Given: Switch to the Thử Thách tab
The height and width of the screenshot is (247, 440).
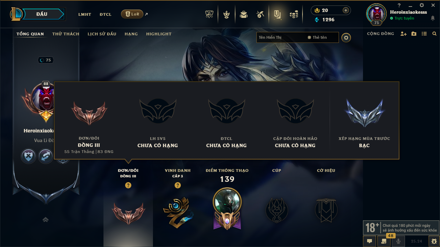Looking at the screenshot, I should [x=66, y=34].
